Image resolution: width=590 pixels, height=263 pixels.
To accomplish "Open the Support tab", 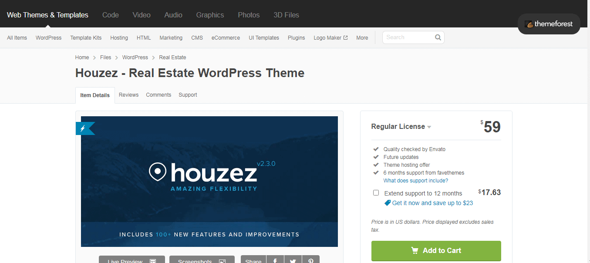I will pyautogui.click(x=188, y=95).
